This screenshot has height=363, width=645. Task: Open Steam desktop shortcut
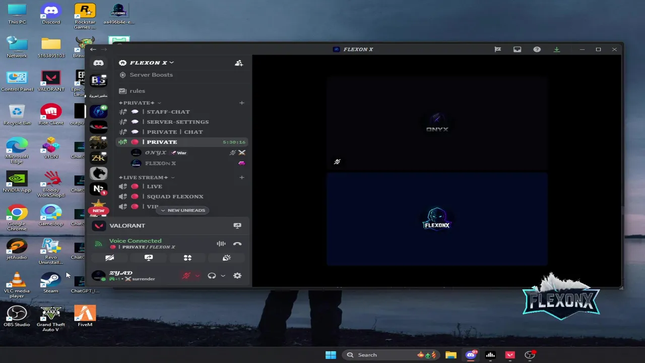coord(50,283)
